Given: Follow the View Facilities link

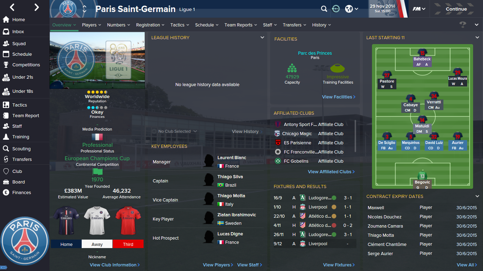Looking at the screenshot, I should 339,97.
